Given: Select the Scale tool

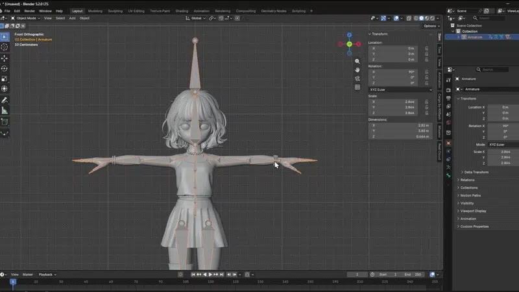Looking at the screenshot, I should point(5,79).
